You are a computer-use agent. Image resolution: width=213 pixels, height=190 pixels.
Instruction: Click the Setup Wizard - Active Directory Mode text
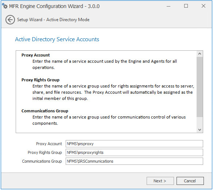coord(53,20)
